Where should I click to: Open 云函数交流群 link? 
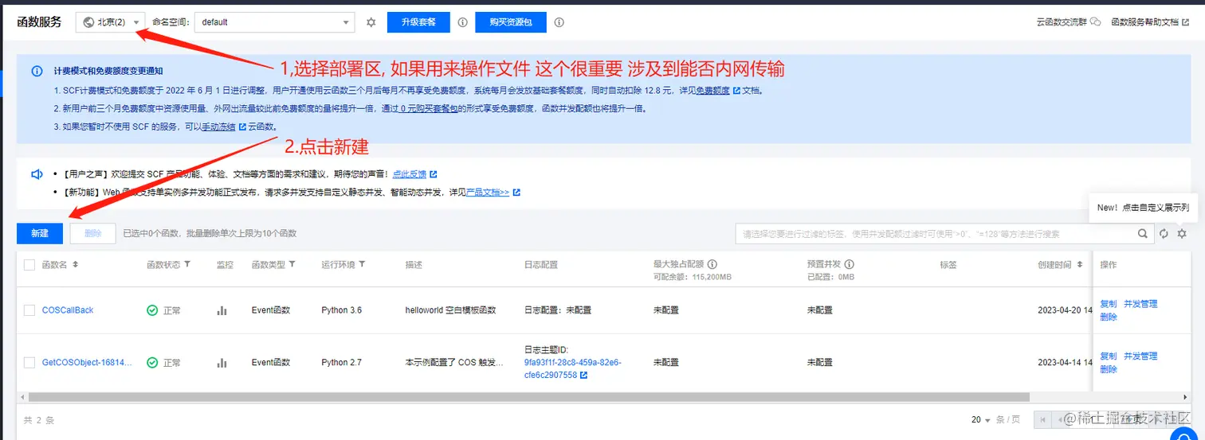pyautogui.click(x=1062, y=22)
